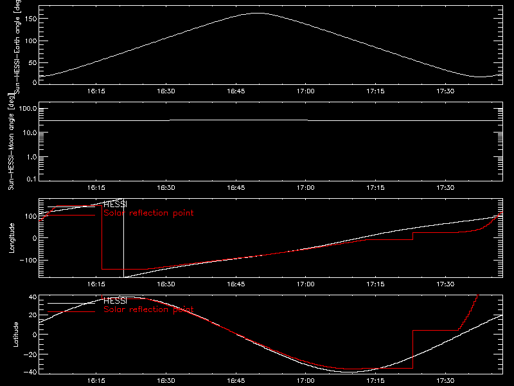Click Moon angle plot's 17:15 time label
The height and width of the screenshot is (386, 514).
pos(375,188)
